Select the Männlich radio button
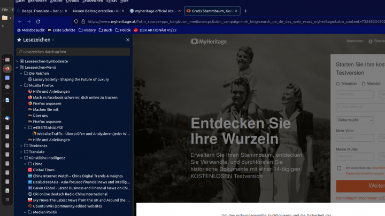385x216 pixels. [x=338, y=84]
